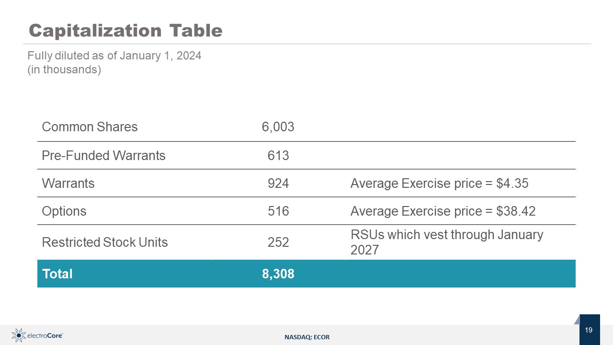613x345 pixels.
Task: Click the Pre-Funded Warrants row label
Action: pyautogui.click(x=103, y=156)
